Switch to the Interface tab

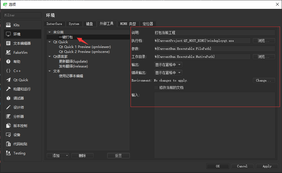tap(54, 24)
